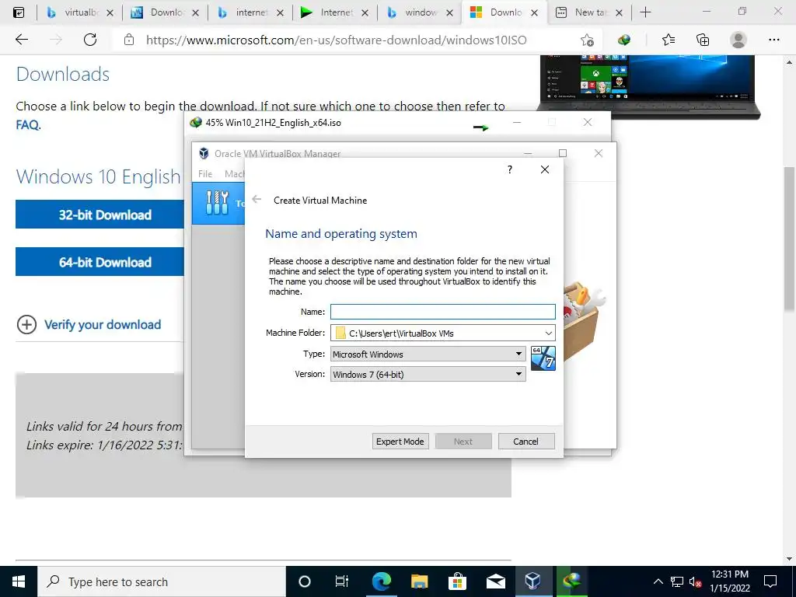796x597 pixels.
Task: Close the Create Virtual Machine dialog
Action: click(545, 169)
